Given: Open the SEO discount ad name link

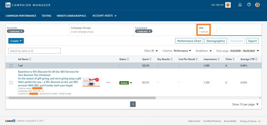Looking at the screenshot, I should (x=49, y=78).
